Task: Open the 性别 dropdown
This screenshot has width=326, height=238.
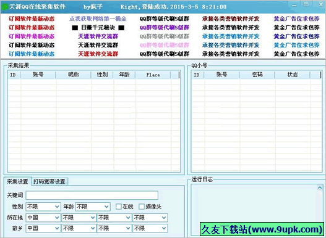Action: coord(43,207)
